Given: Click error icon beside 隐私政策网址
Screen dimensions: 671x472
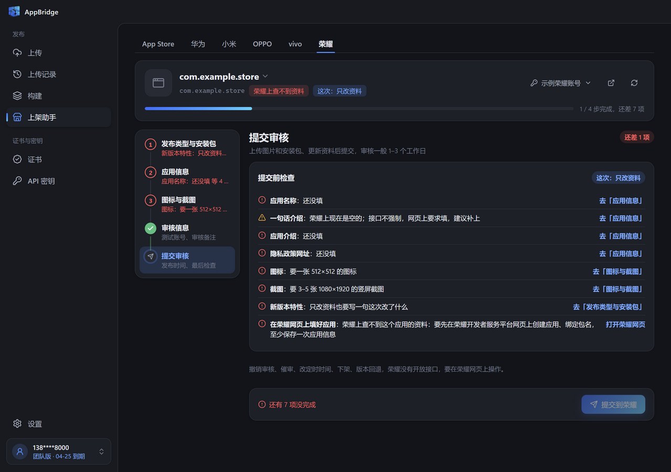Looking at the screenshot, I should click(x=262, y=253).
